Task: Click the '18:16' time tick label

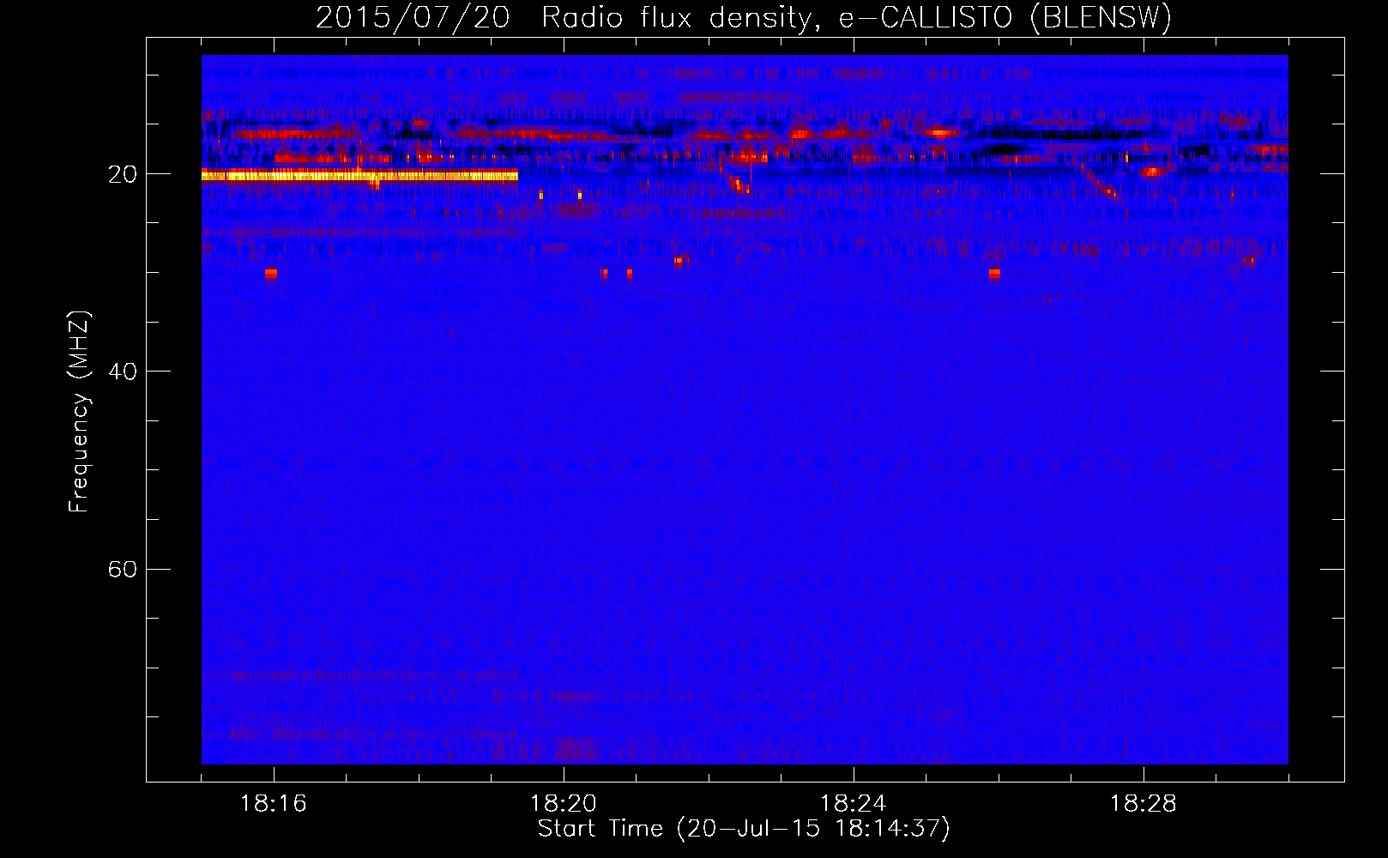Action: click(274, 804)
